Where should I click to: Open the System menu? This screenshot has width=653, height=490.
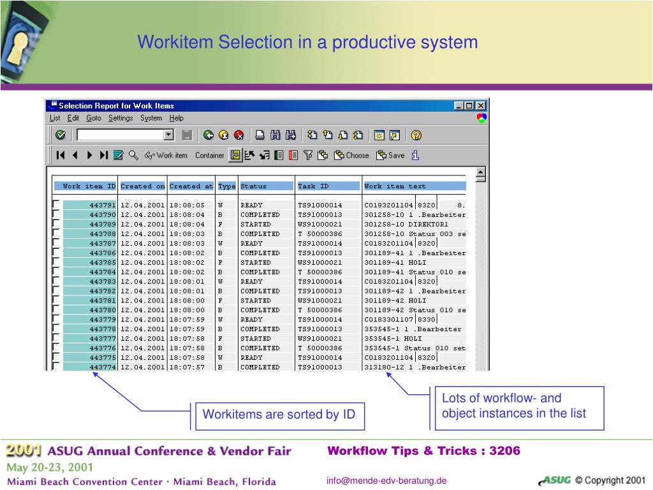click(x=151, y=118)
